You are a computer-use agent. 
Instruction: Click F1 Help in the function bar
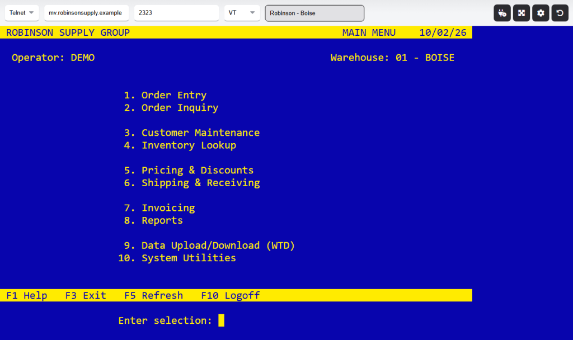click(27, 295)
